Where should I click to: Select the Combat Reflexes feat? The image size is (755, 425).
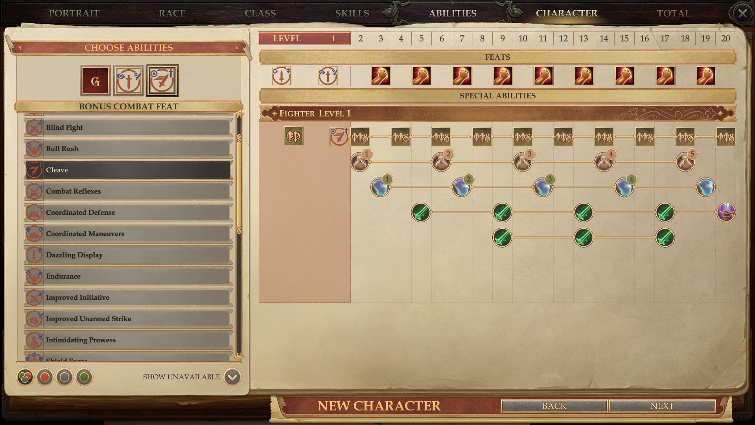[128, 191]
